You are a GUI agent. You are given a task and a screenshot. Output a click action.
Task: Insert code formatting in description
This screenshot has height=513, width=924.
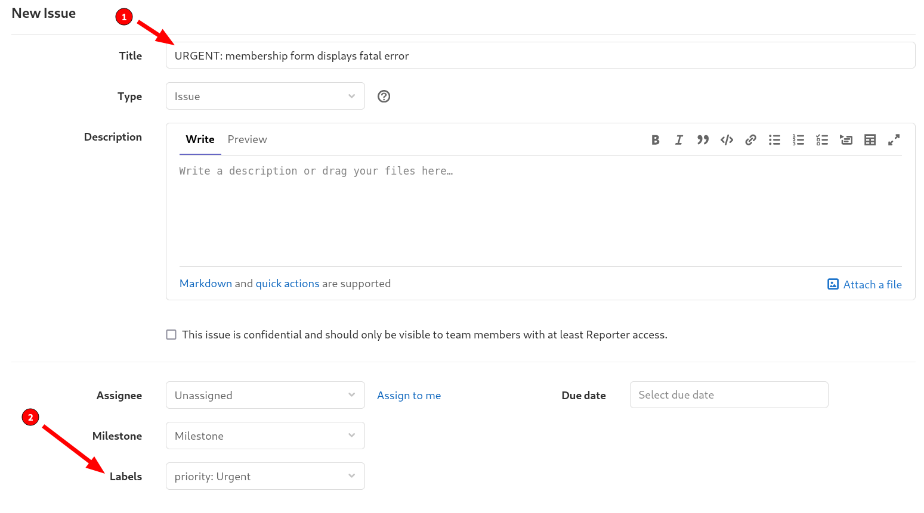727,140
